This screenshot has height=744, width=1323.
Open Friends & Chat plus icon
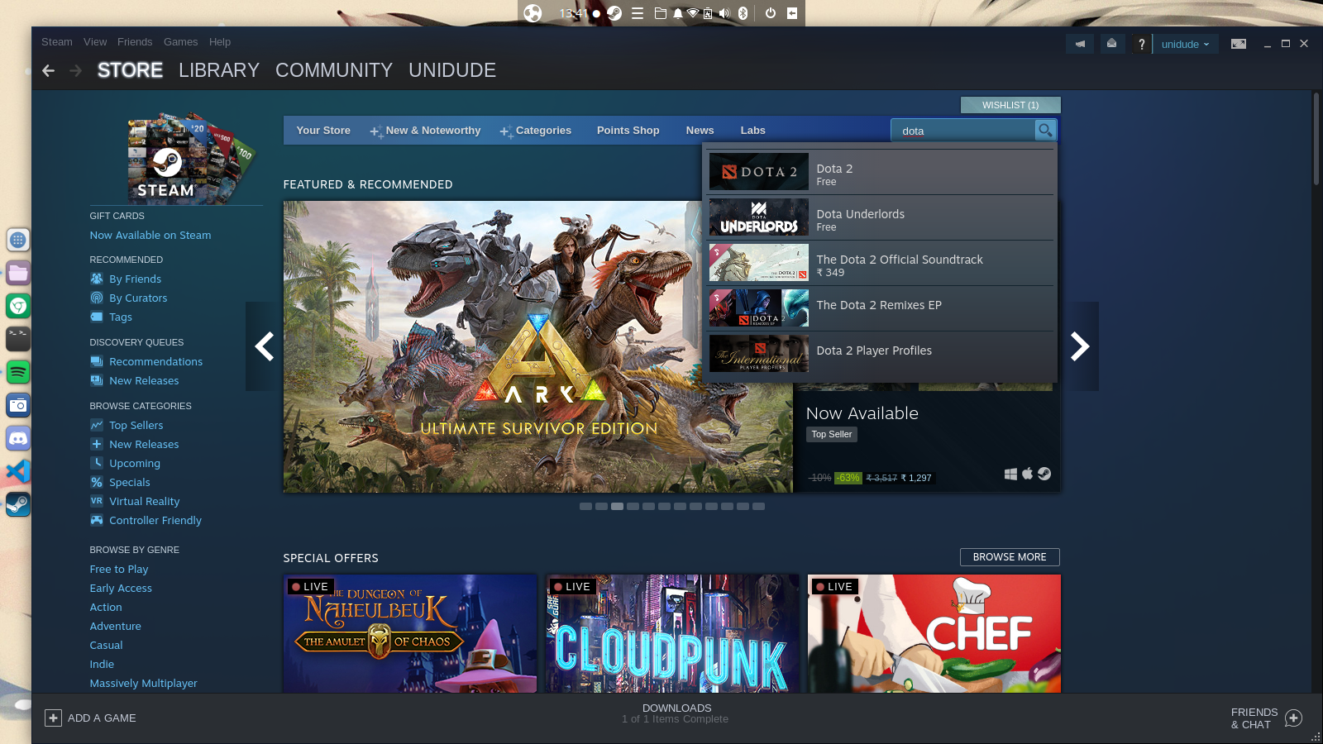pyautogui.click(x=1294, y=718)
